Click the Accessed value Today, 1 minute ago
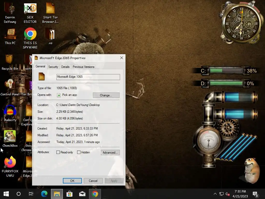 click(78, 142)
